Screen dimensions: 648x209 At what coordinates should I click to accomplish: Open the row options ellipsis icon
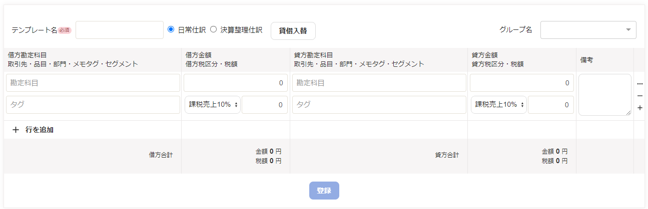coord(639,83)
